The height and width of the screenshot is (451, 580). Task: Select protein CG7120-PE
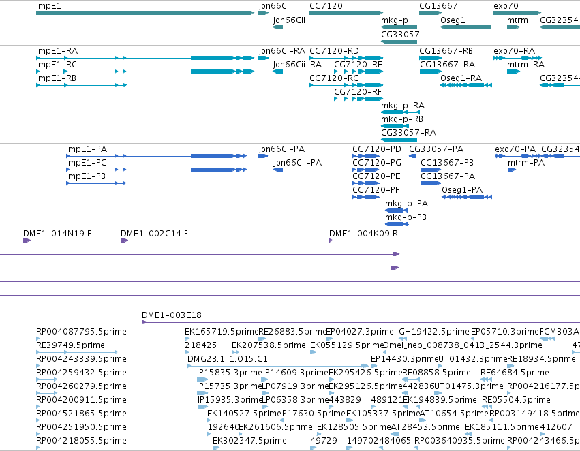tap(366, 183)
